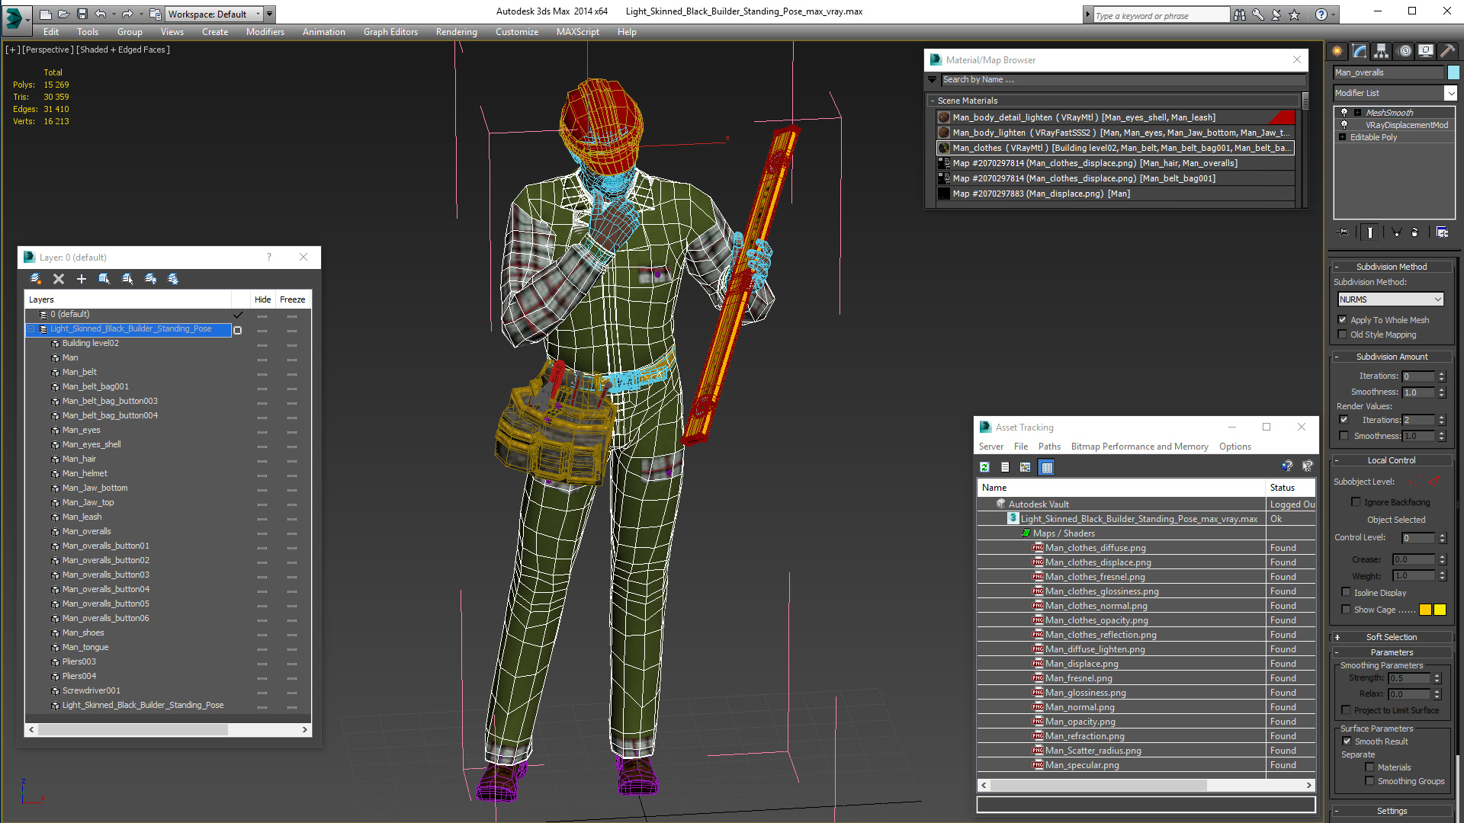Open the Rendering menu
This screenshot has width=1464, height=823.
tap(456, 32)
